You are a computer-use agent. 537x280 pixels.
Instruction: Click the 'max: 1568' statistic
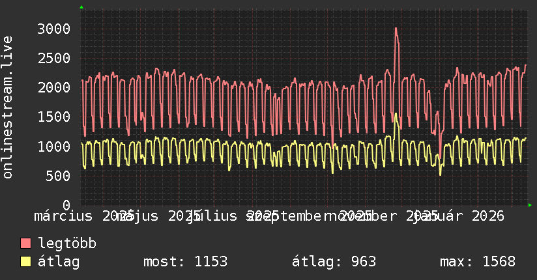[478, 262]
